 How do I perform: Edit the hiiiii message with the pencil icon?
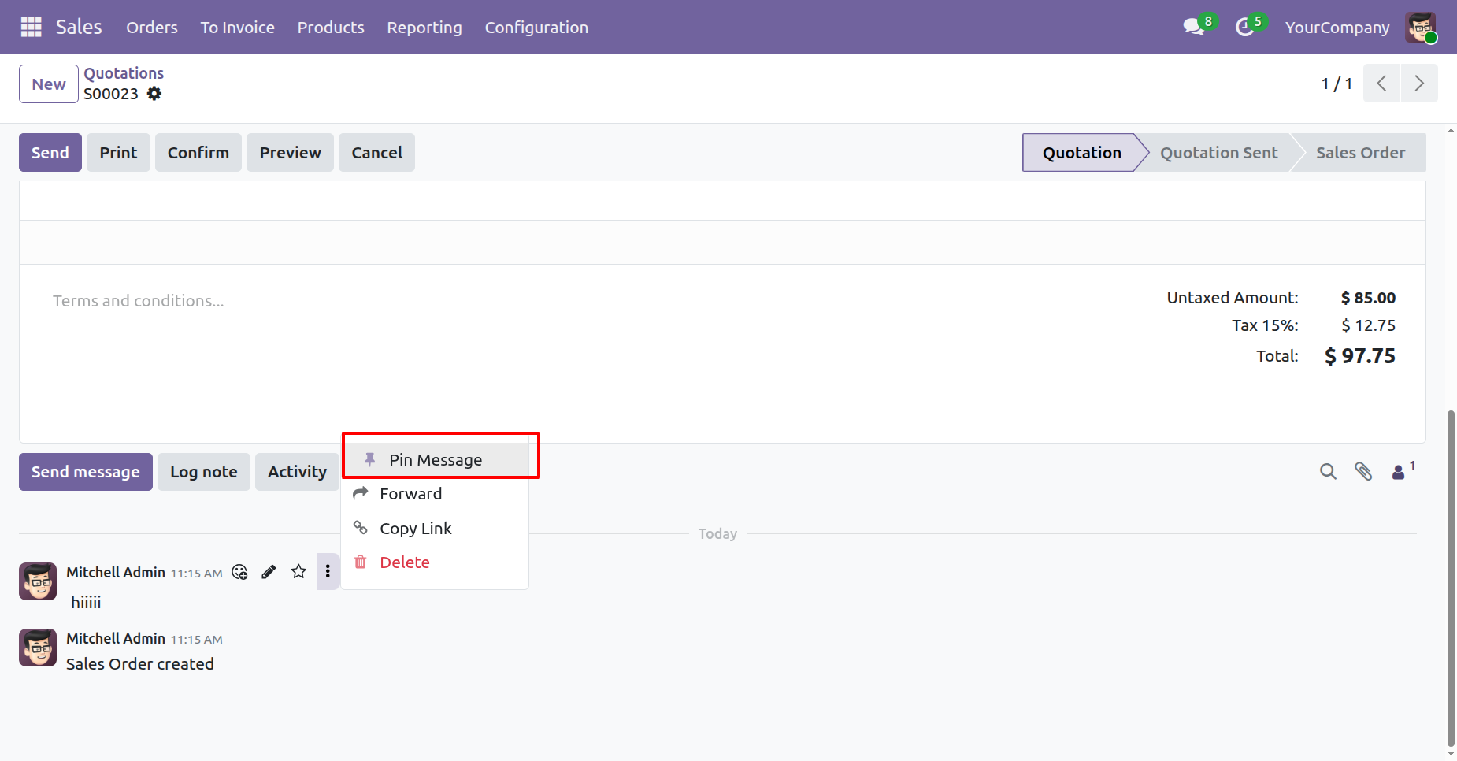point(269,572)
